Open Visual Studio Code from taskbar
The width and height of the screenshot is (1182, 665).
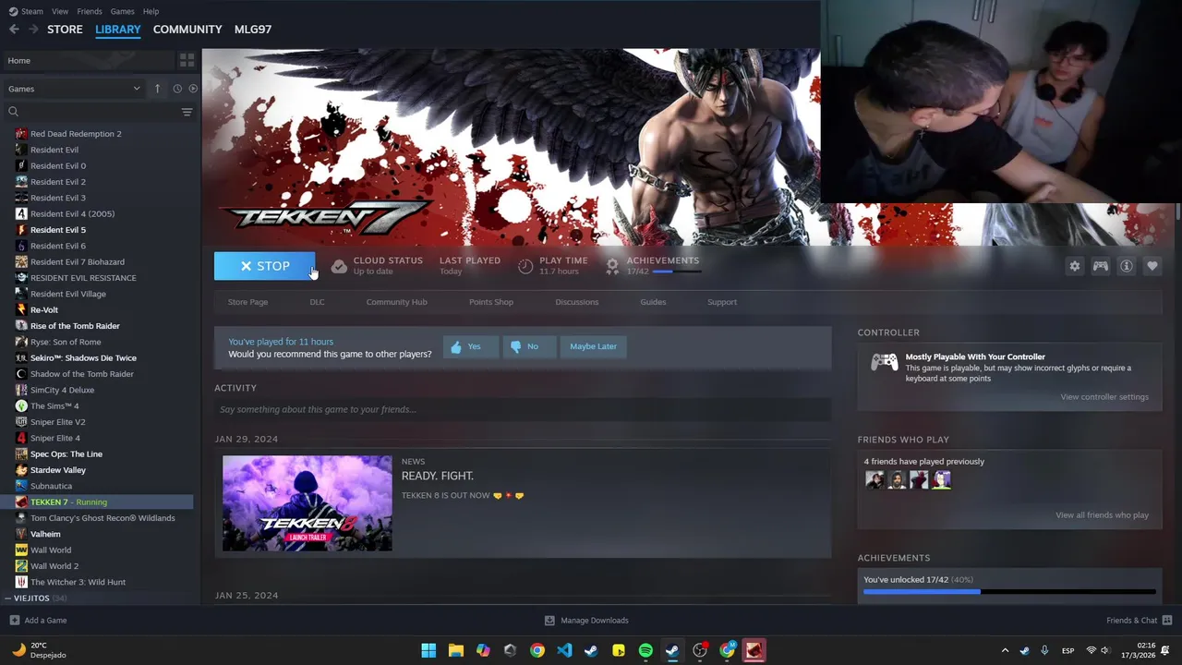coord(564,650)
